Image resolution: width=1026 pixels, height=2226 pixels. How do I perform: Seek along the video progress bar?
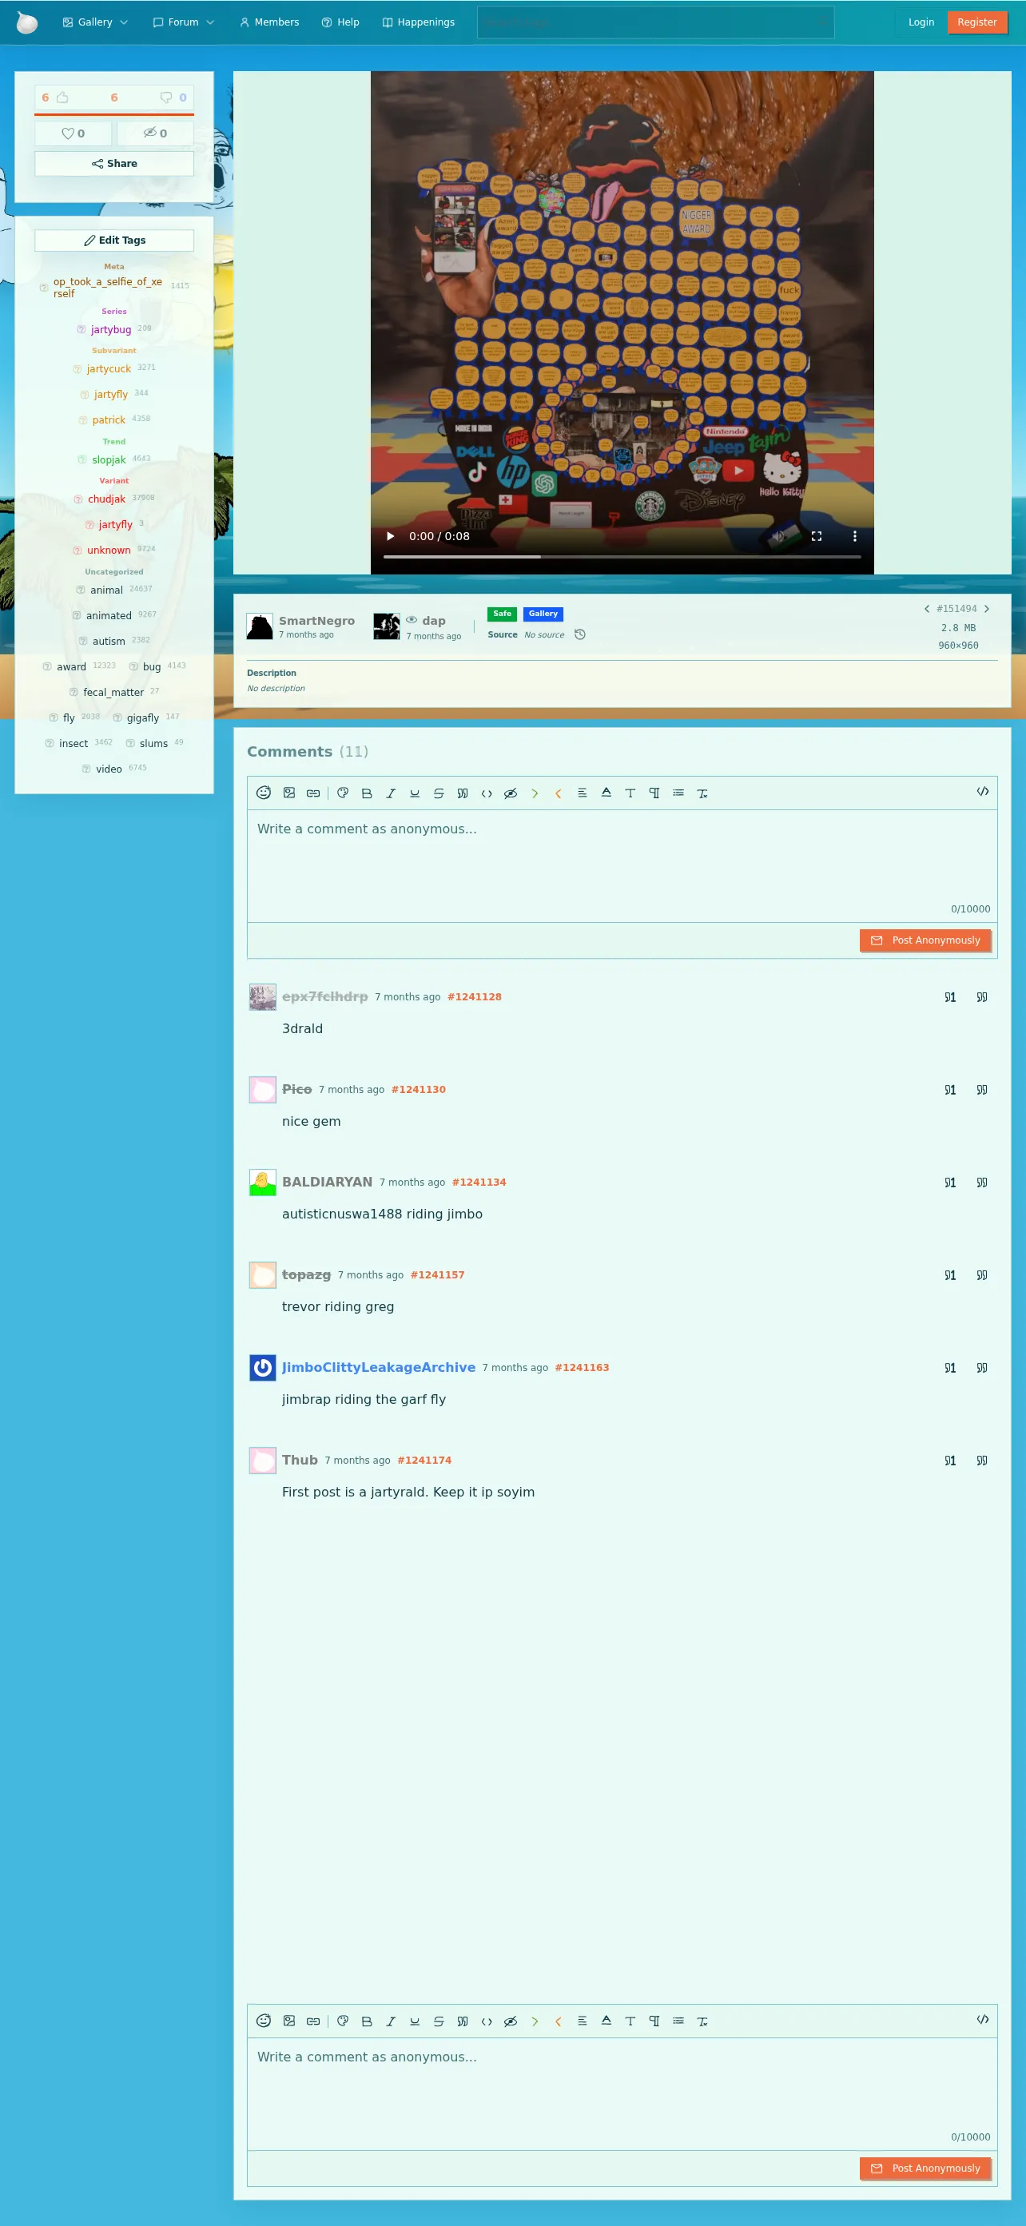tap(622, 558)
